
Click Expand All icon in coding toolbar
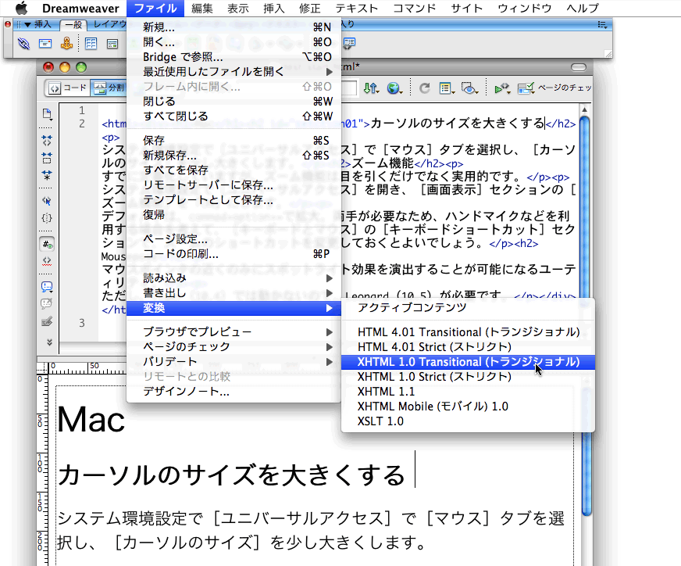47,175
